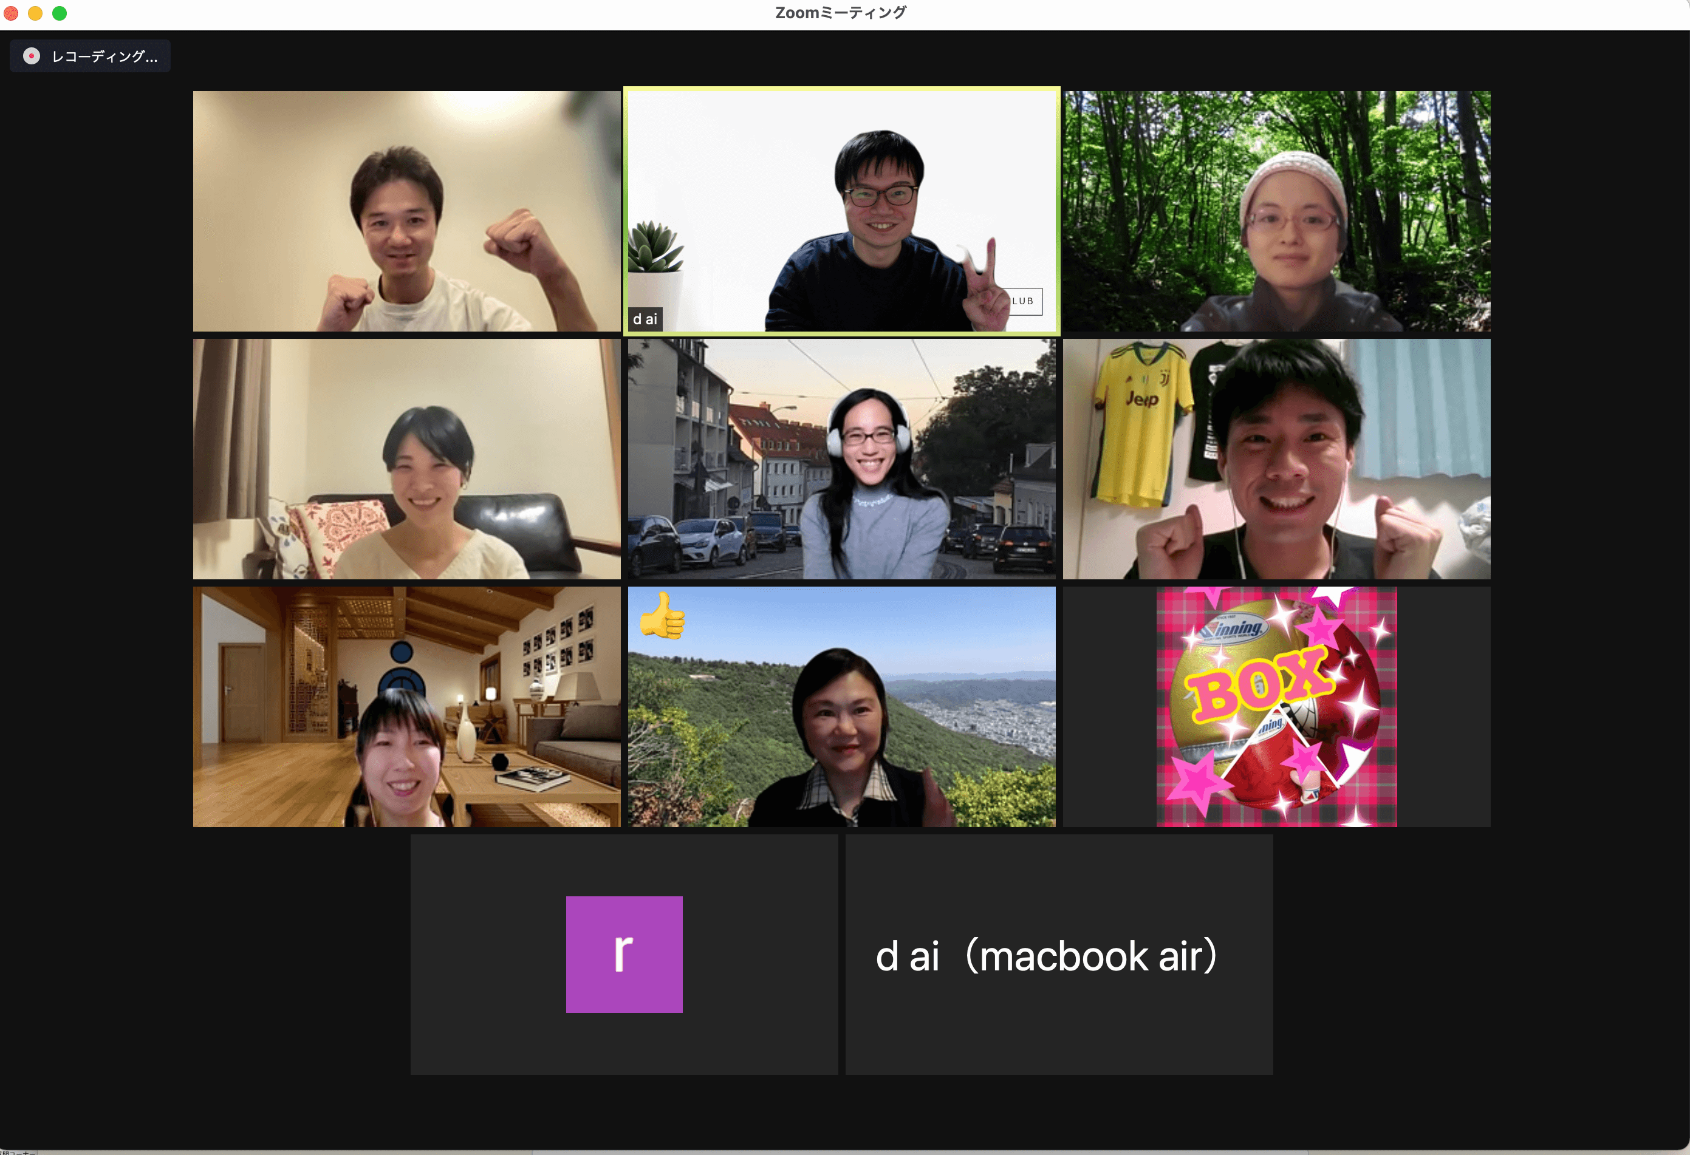Click the thumbs-up reaction emoji
The height and width of the screenshot is (1155, 1690).
(x=662, y=616)
